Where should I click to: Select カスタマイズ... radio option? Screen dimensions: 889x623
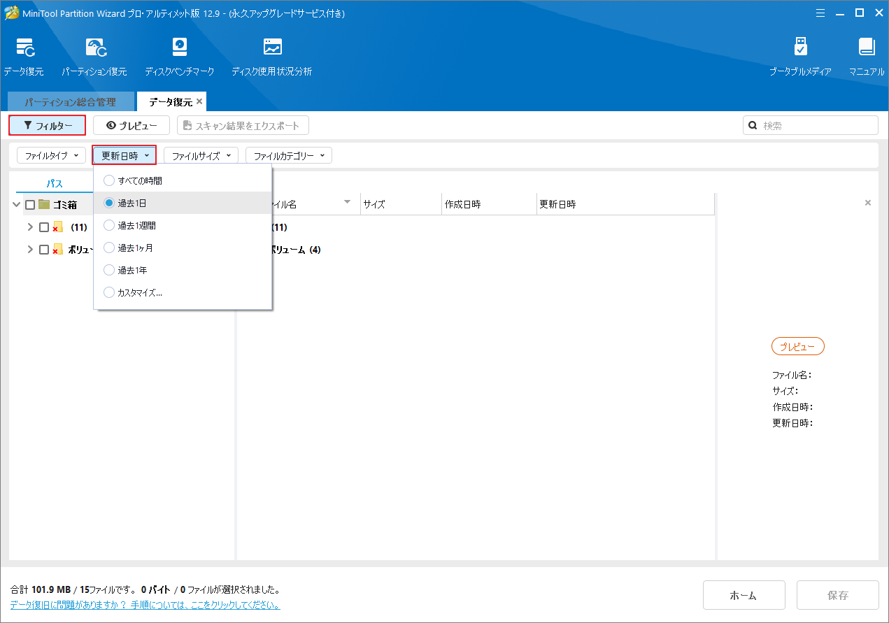[109, 292]
